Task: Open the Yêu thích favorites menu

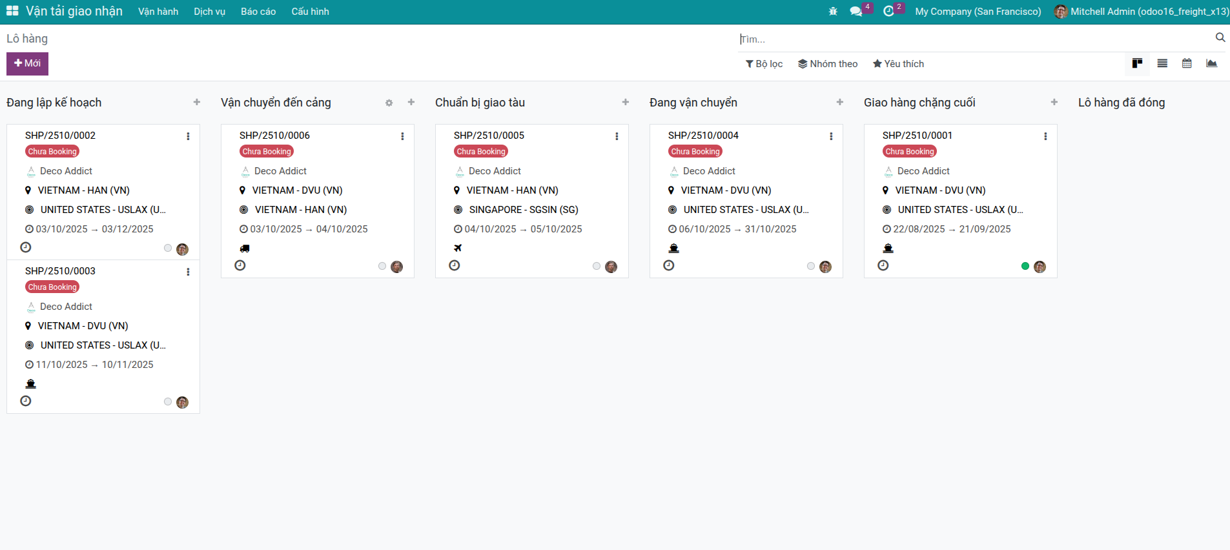Action: point(898,64)
